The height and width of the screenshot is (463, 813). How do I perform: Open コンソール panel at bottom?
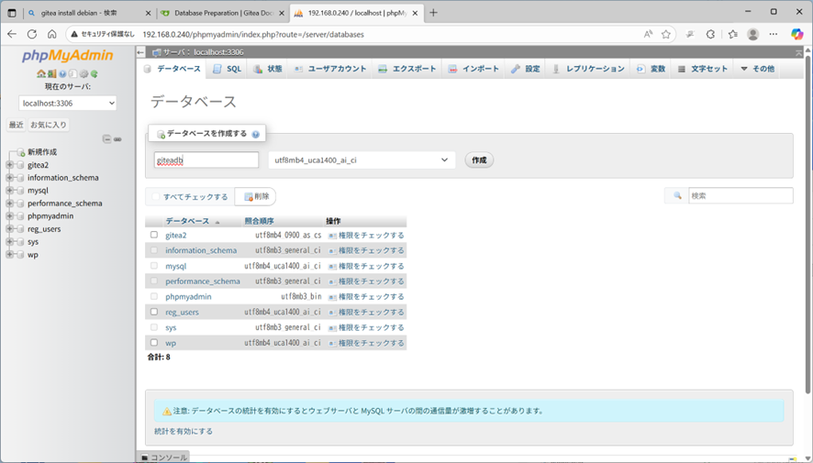(x=164, y=457)
